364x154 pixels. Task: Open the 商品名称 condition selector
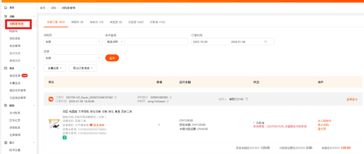115,42
